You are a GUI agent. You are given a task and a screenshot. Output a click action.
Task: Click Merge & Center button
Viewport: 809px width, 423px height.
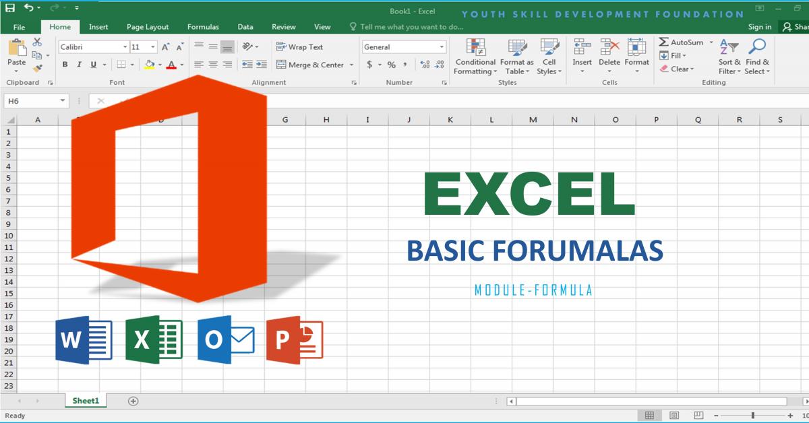310,65
